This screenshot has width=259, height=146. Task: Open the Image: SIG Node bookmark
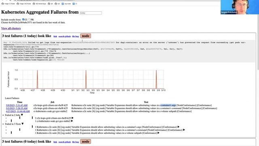click(23, 4)
